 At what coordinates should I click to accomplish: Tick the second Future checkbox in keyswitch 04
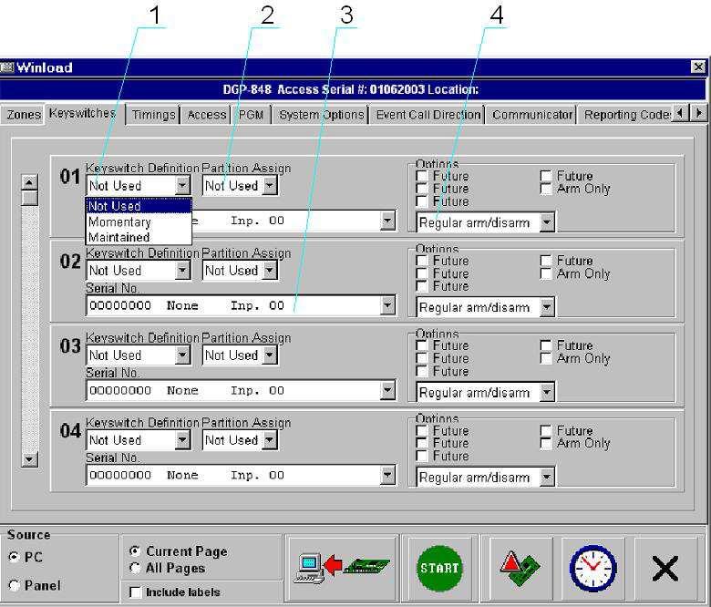[422, 443]
